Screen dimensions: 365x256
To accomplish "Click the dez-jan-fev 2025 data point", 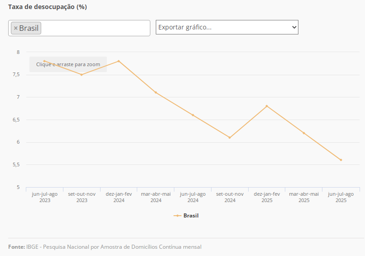I will [267, 106].
